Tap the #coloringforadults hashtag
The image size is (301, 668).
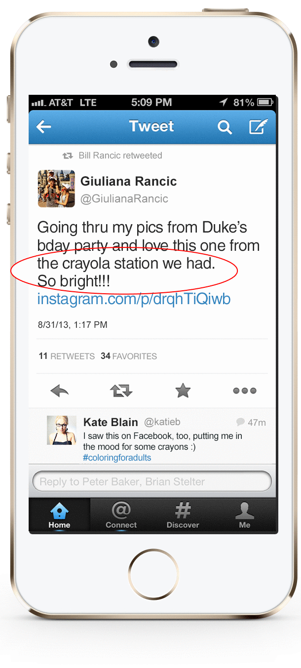[x=117, y=458]
